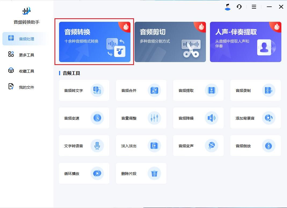The width and height of the screenshot is (287, 208).
Task: Click the 音频录制 label
Action: pyautogui.click(x=243, y=91)
